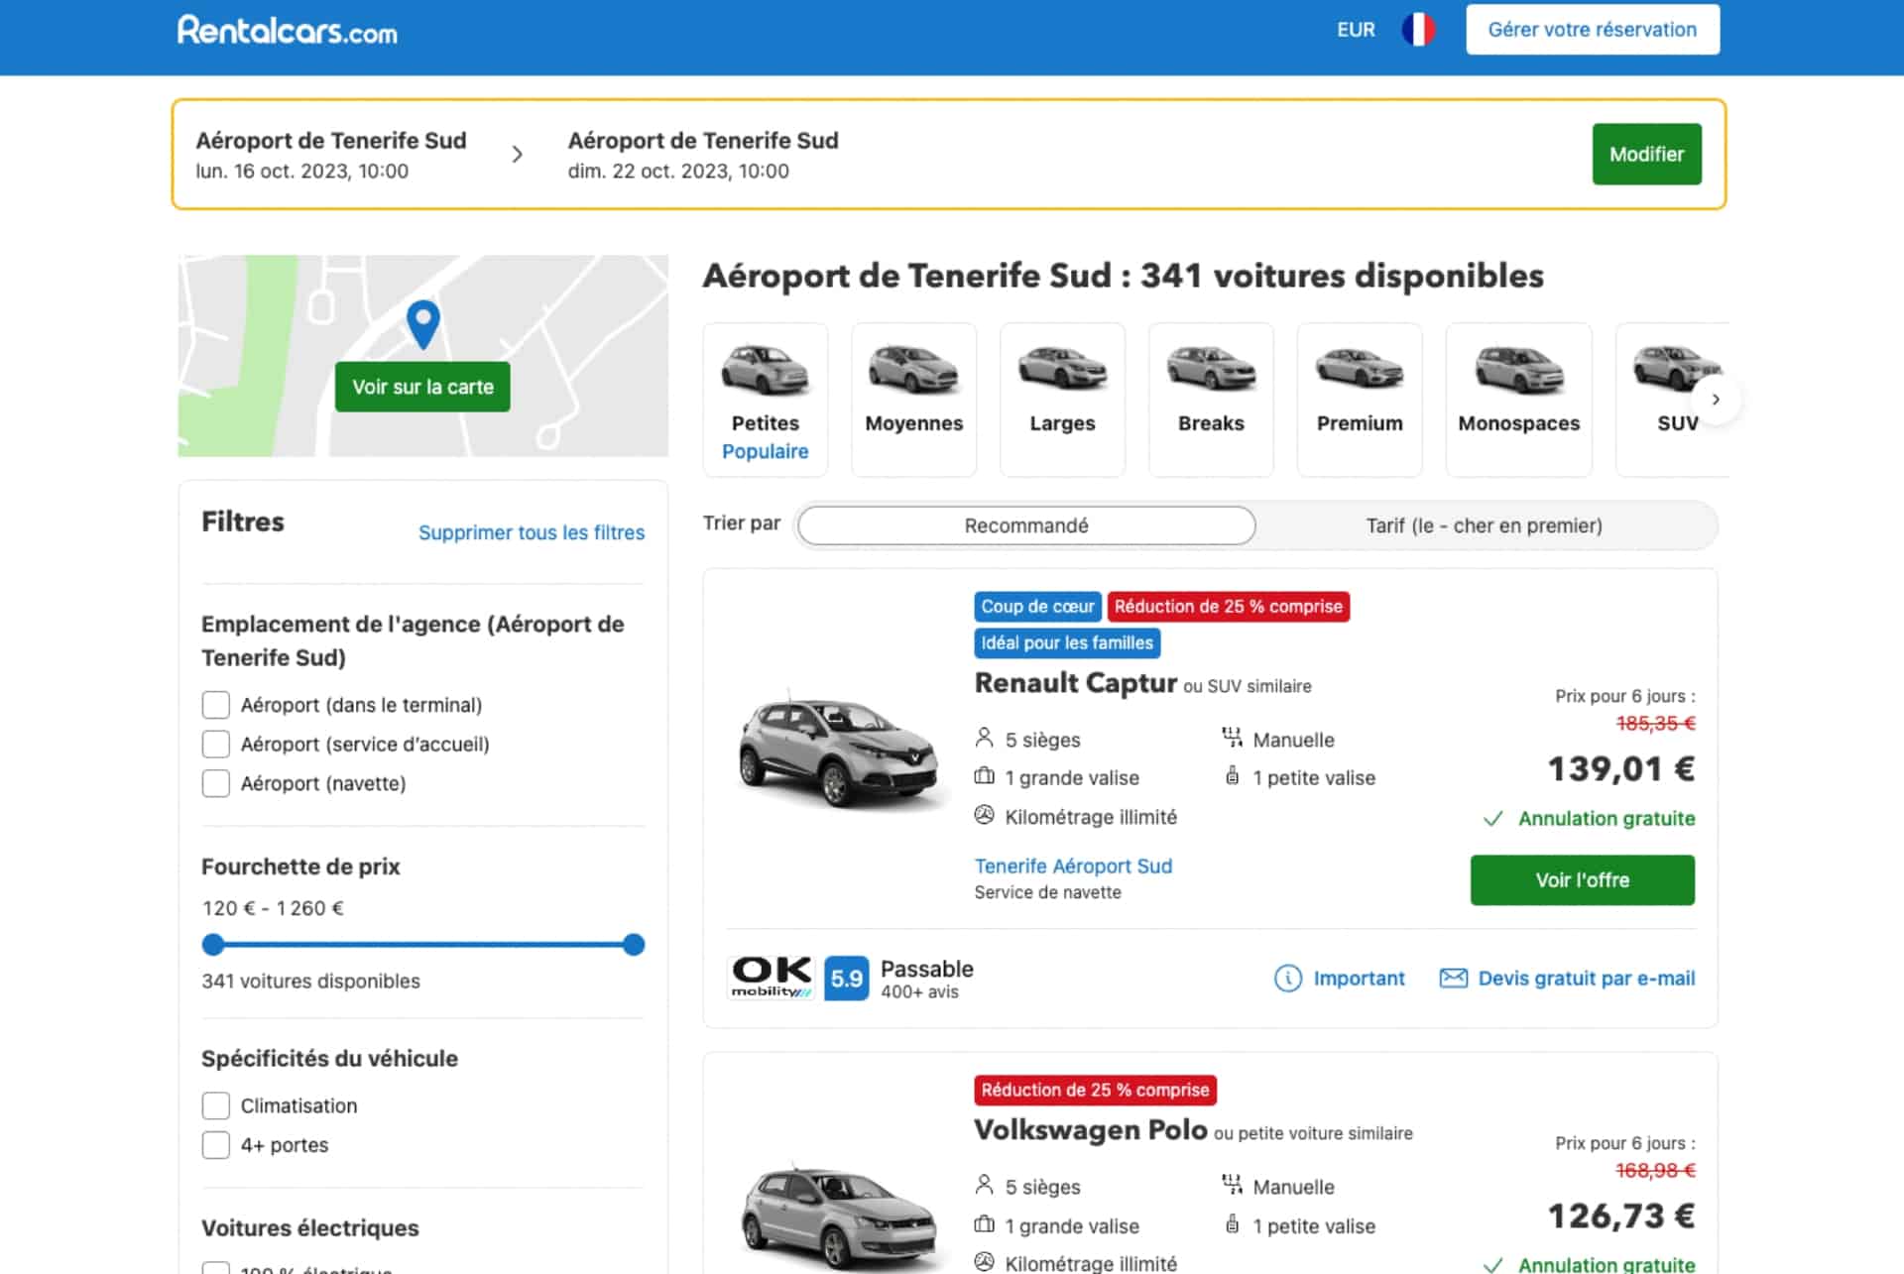Click the pickup location Aéroport de Tenerife Sud
The image size is (1904, 1274).
pos(331,141)
